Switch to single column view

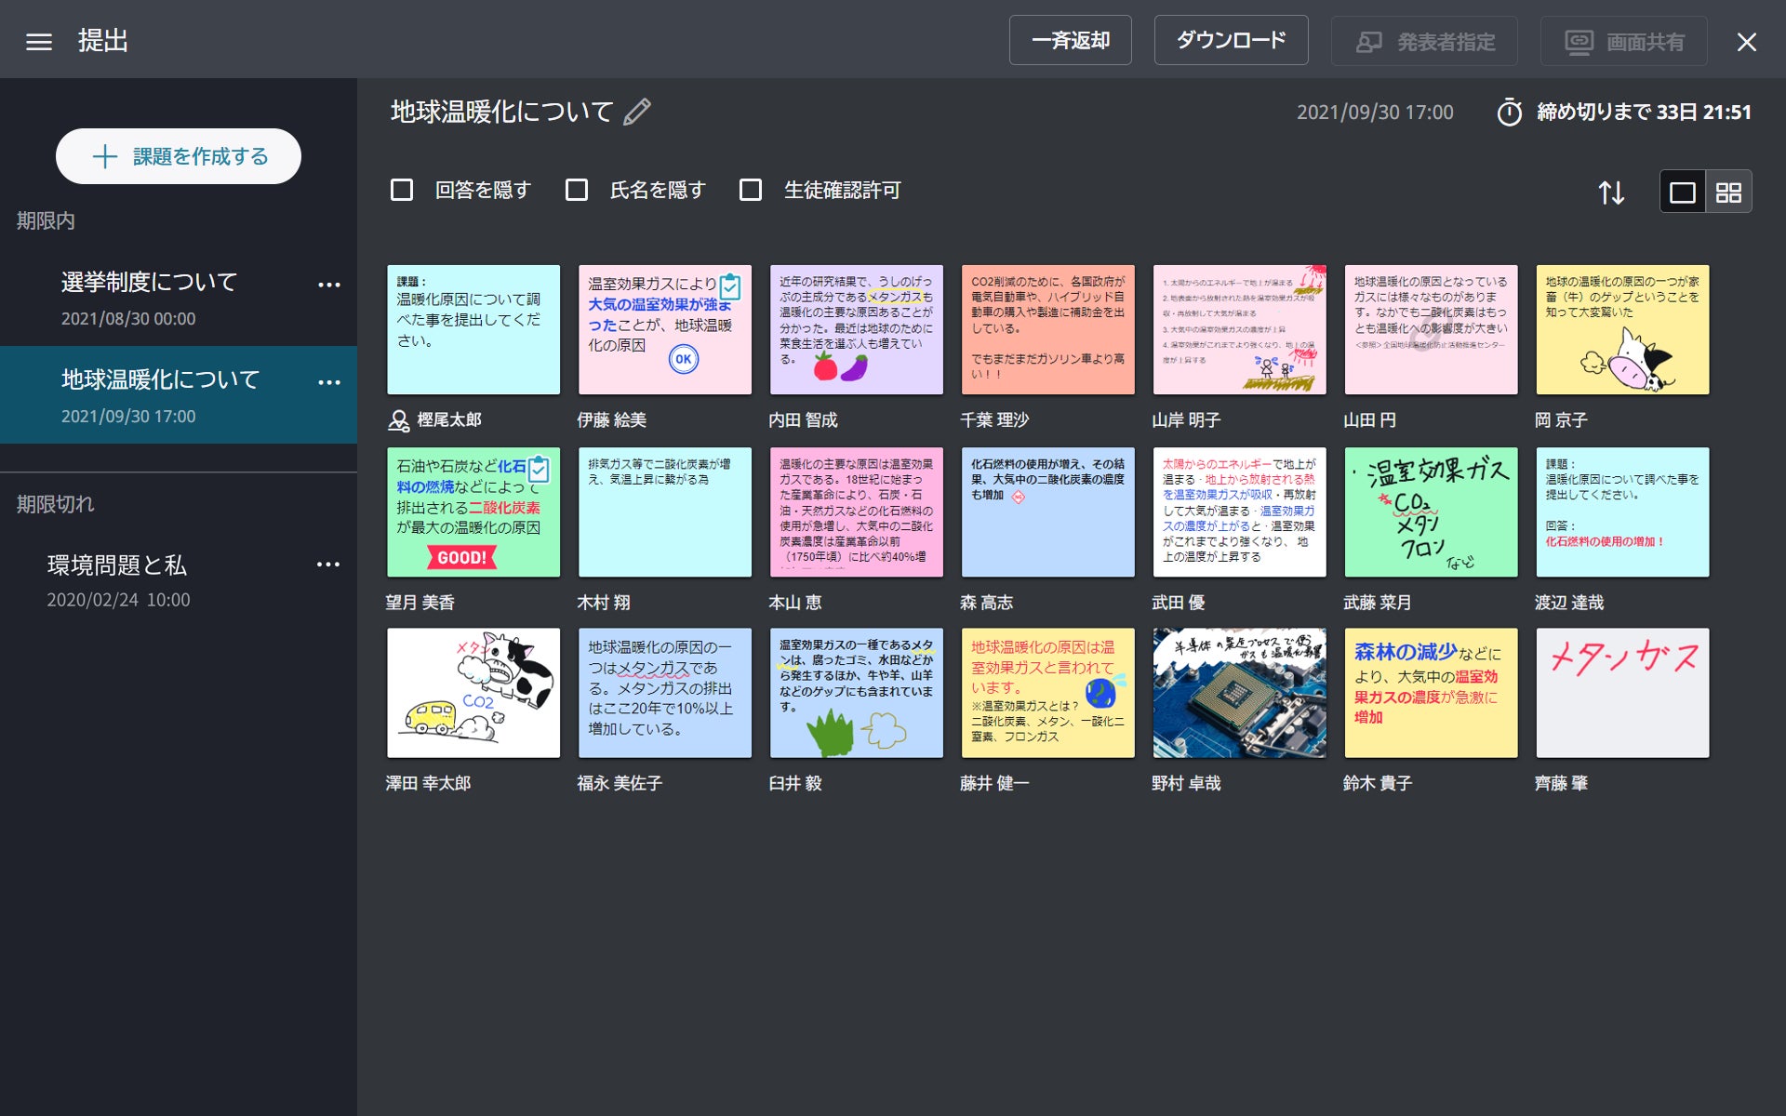click(x=1682, y=192)
